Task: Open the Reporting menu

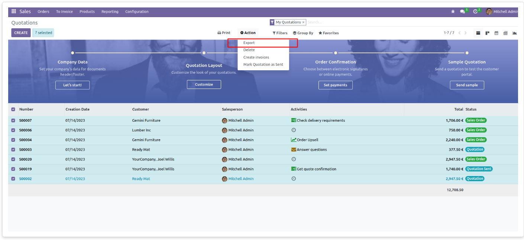Action: [110, 12]
